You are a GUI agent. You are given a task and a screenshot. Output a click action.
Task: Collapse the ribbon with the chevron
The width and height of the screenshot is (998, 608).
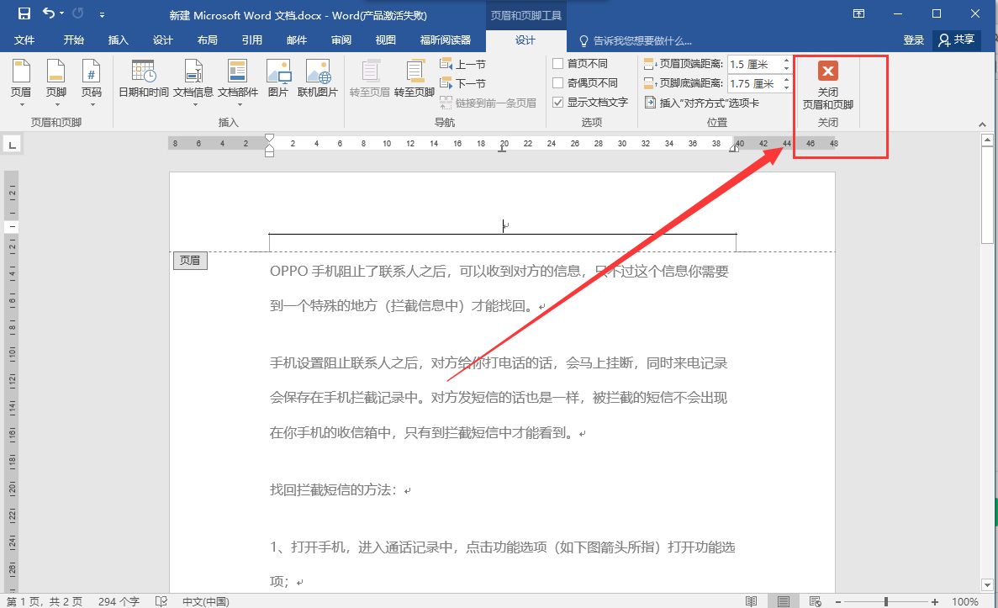[x=982, y=124]
